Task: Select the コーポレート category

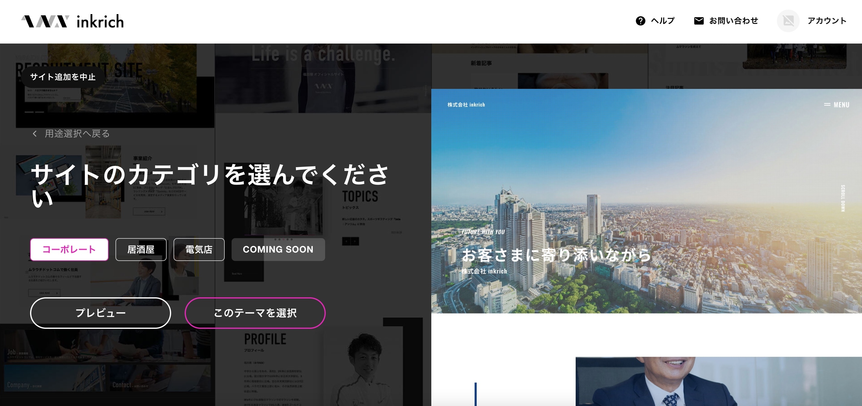Action: click(69, 249)
